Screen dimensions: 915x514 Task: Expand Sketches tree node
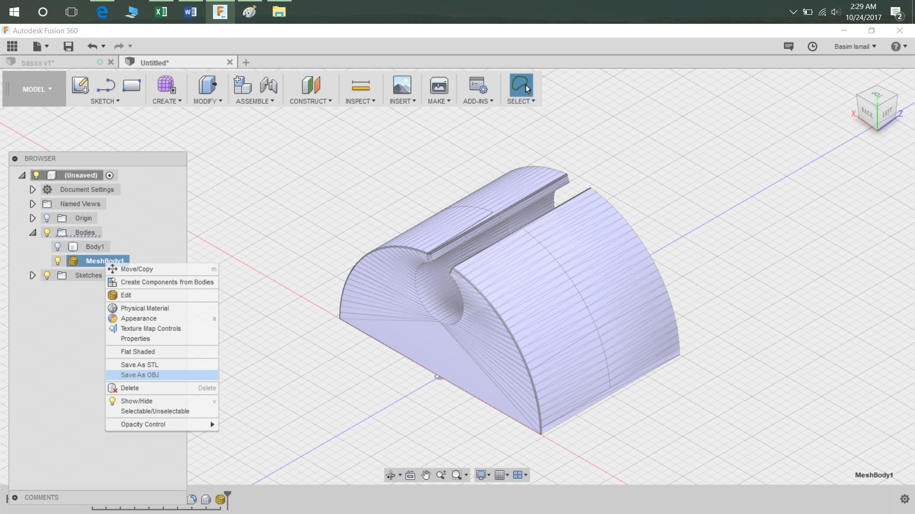[32, 275]
